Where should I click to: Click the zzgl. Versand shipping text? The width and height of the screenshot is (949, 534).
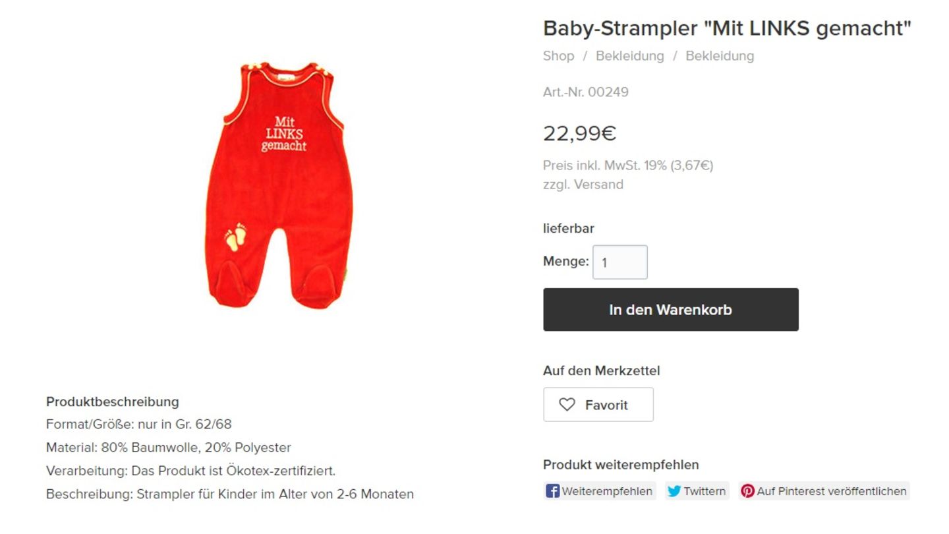point(583,185)
